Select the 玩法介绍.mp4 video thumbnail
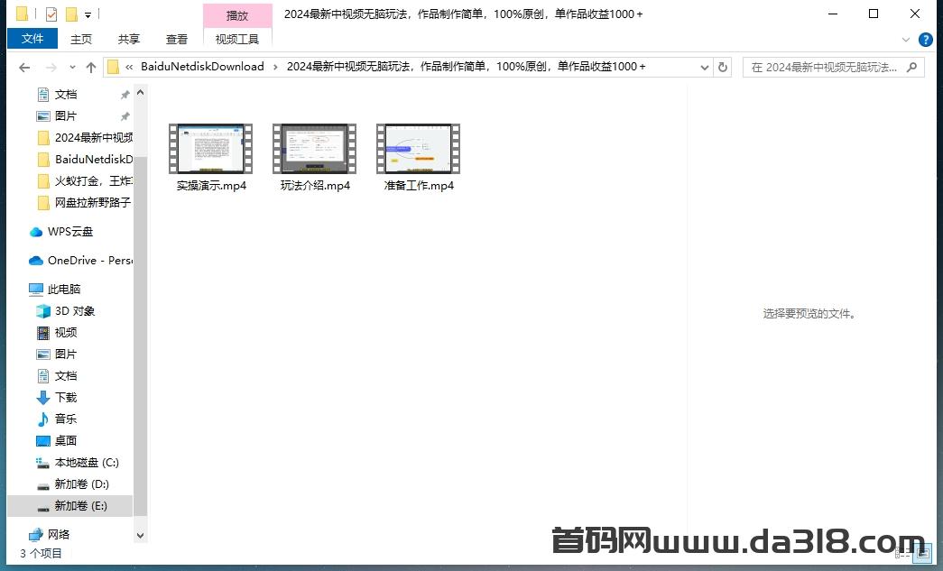This screenshot has width=943, height=571. click(315, 149)
